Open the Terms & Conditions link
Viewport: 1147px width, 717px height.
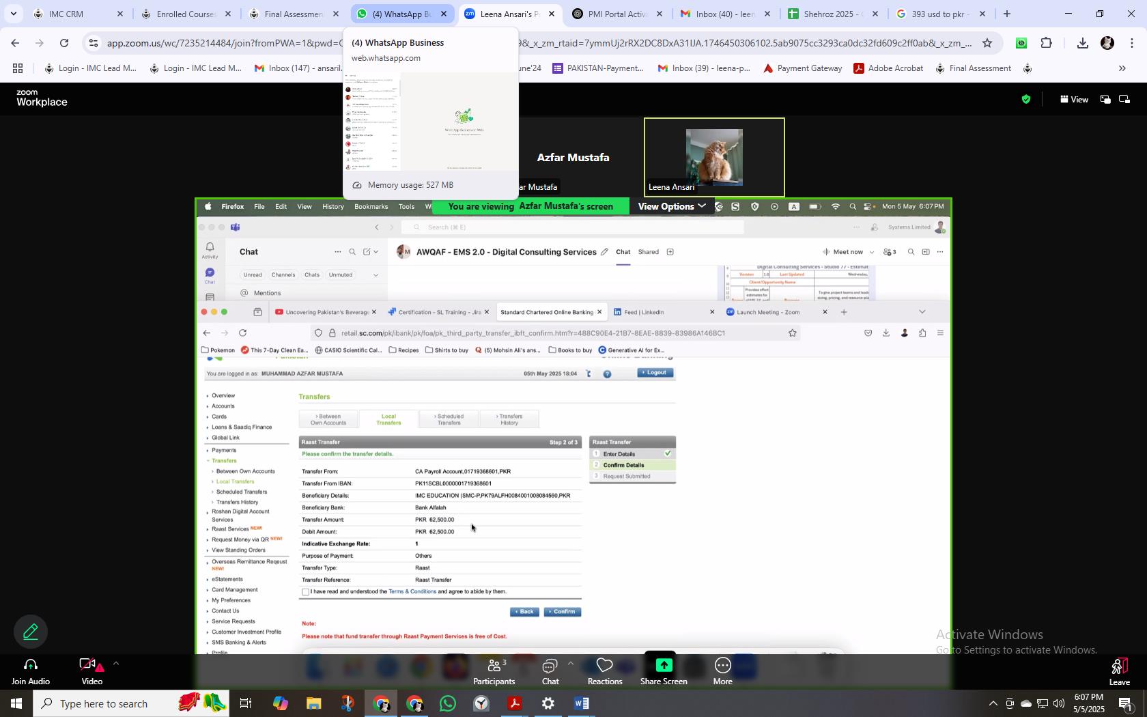coord(412,591)
